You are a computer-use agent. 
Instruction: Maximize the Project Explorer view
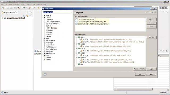point(31,12)
